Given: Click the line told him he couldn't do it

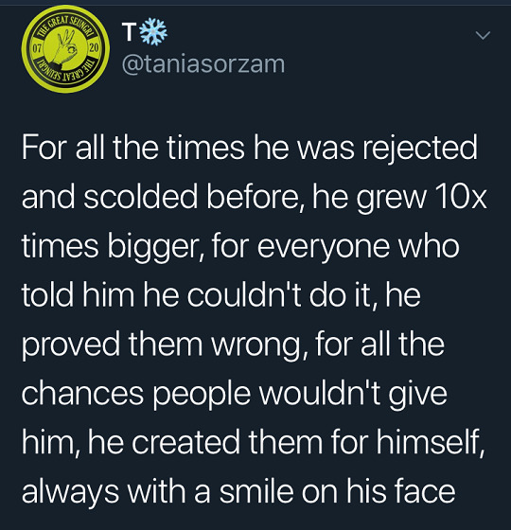Looking at the screenshot, I should (221, 294).
